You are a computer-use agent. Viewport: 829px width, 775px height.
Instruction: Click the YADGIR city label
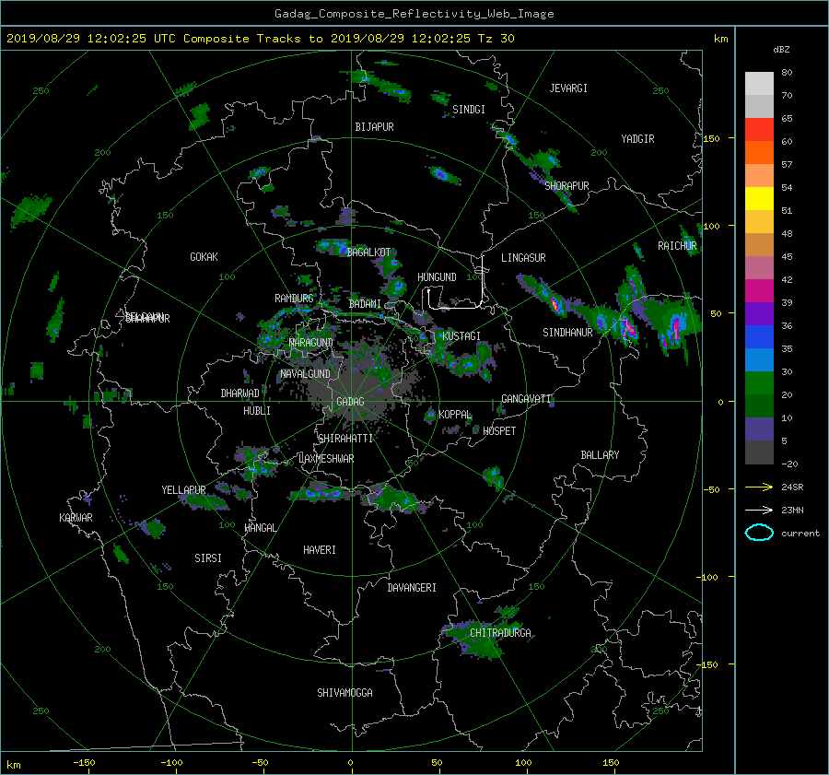click(x=637, y=139)
